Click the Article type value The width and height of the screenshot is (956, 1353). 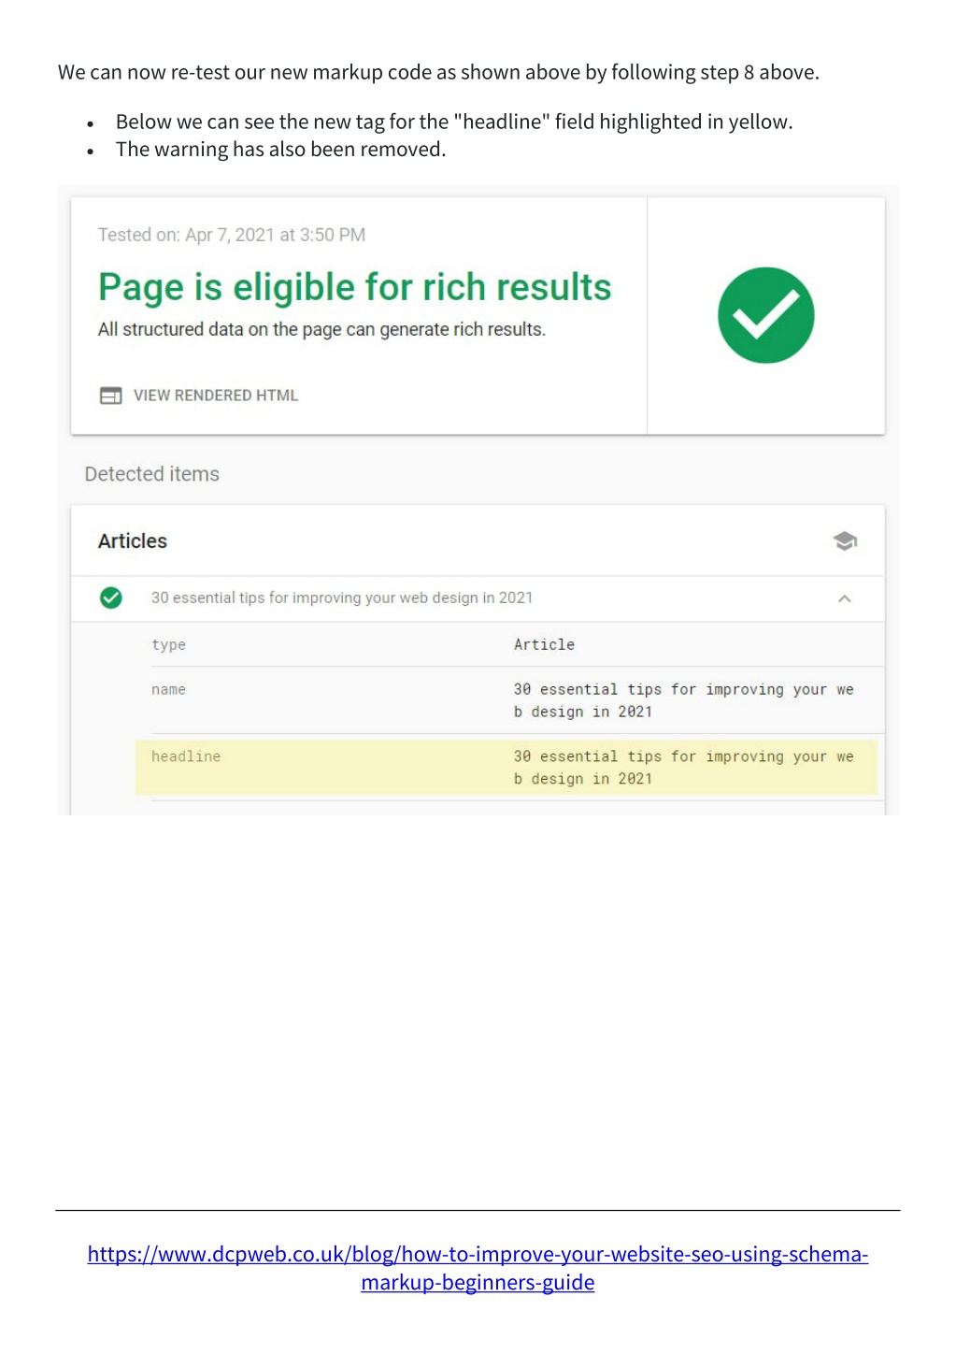(544, 645)
